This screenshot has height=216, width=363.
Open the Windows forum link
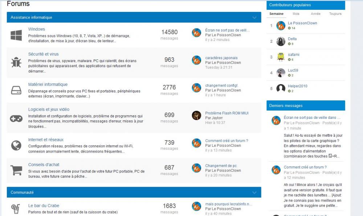tap(37, 29)
